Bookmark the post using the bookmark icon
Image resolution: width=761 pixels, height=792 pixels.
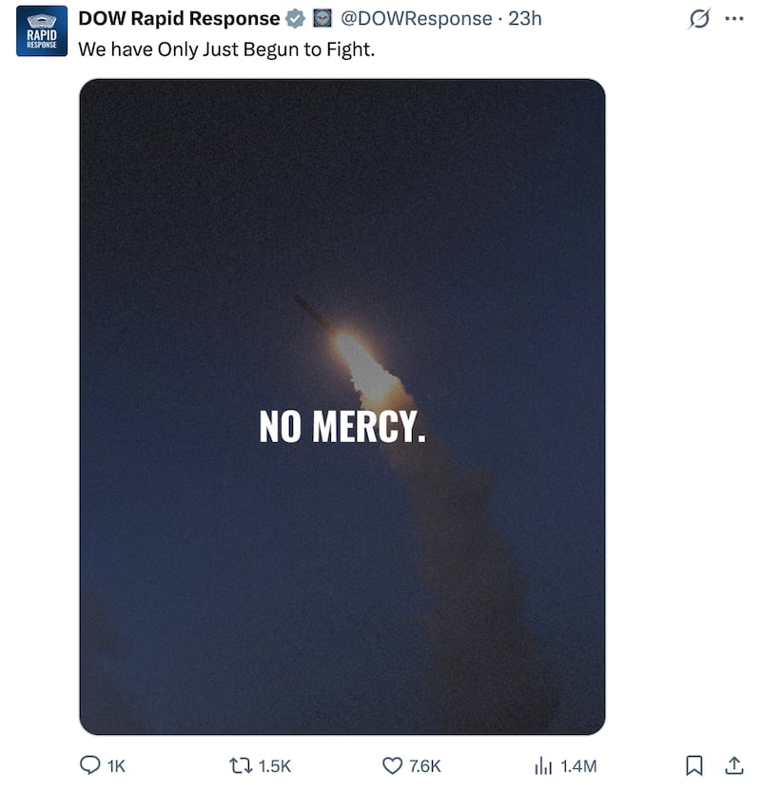click(x=693, y=764)
